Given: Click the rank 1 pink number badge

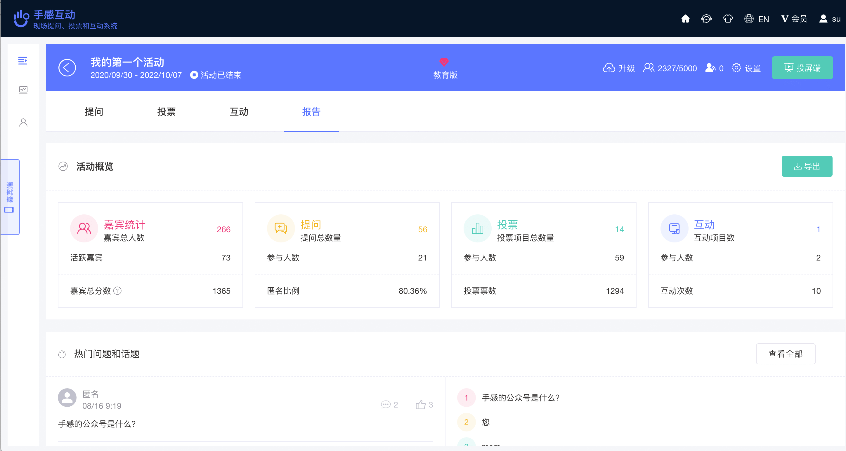Looking at the screenshot, I should click(x=466, y=398).
